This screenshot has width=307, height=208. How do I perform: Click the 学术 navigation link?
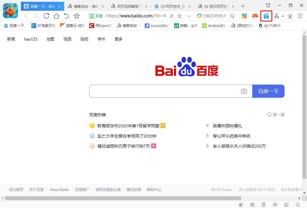(x=101, y=39)
